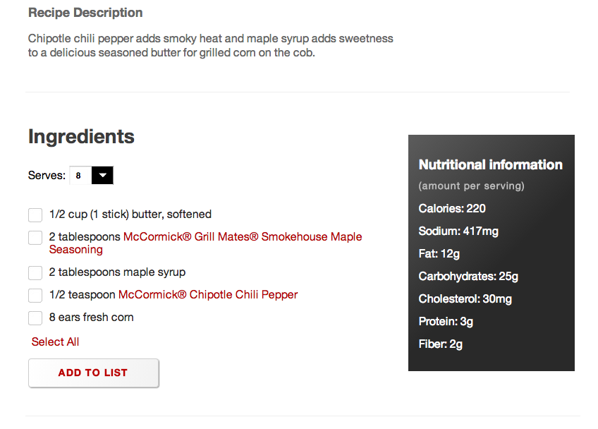598x429 pixels.
Task: Click the Sodium: 417mg nutrition line
Action: point(458,231)
